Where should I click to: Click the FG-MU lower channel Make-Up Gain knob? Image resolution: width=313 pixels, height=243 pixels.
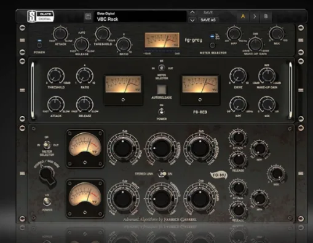tap(200, 199)
